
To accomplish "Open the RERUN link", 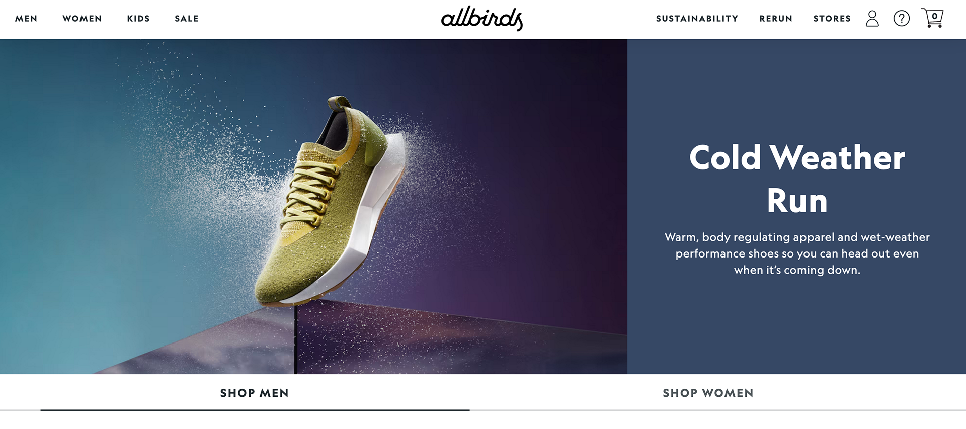I will [776, 19].
